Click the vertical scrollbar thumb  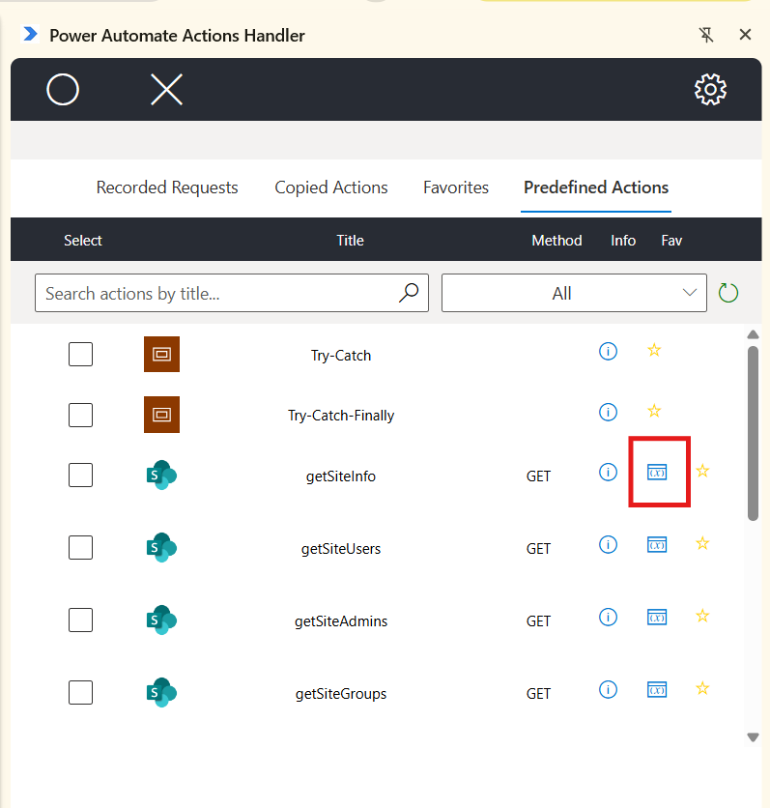point(753,433)
